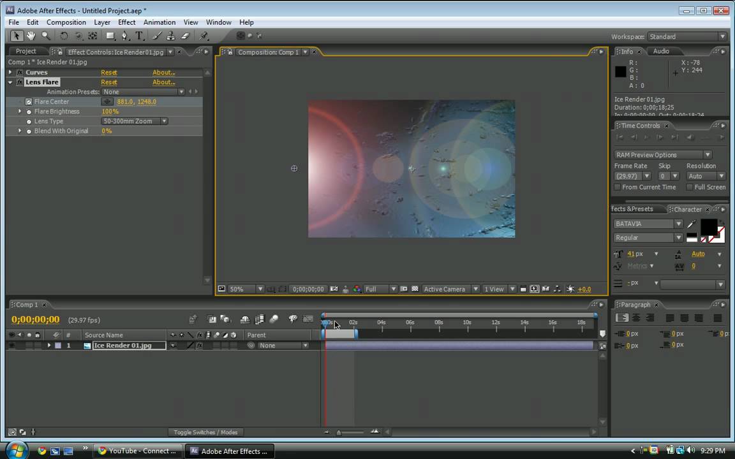This screenshot has height=459, width=735.
Task: Open the Animation Presets dropdown
Action: [143, 92]
